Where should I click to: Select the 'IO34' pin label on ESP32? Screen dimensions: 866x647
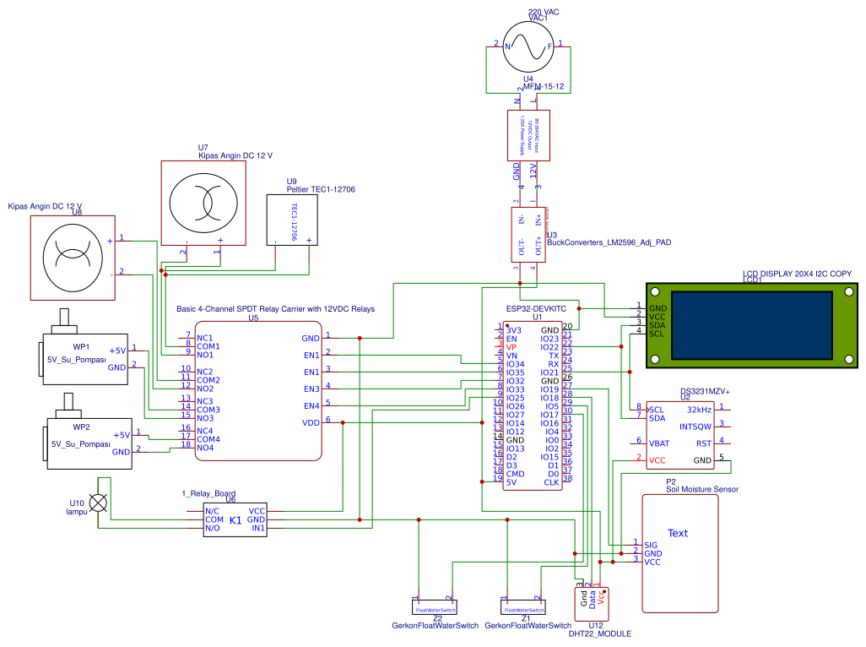pyautogui.click(x=515, y=364)
